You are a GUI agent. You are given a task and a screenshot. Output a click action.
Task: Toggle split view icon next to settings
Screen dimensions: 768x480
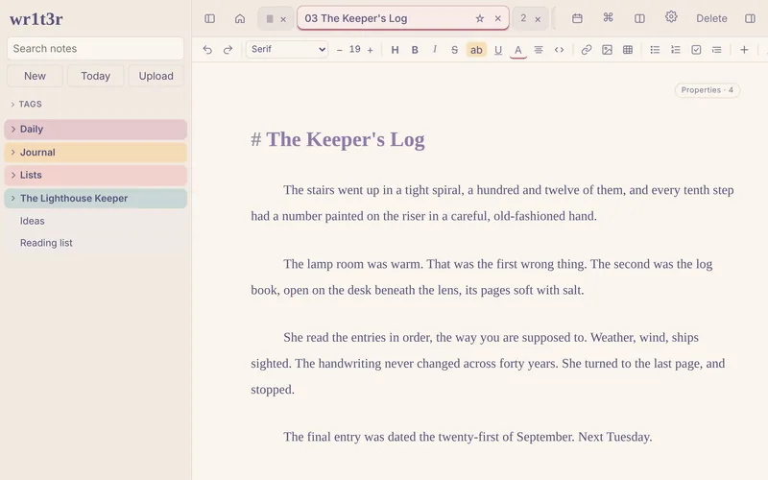(x=639, y=18)
